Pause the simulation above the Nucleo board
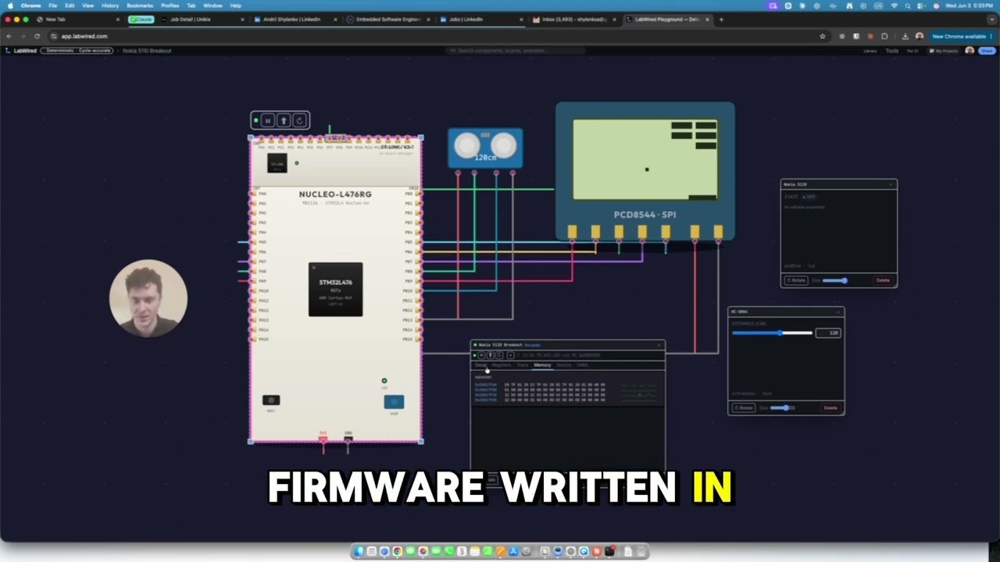1000x562 pixels. [x=268, y=121]
